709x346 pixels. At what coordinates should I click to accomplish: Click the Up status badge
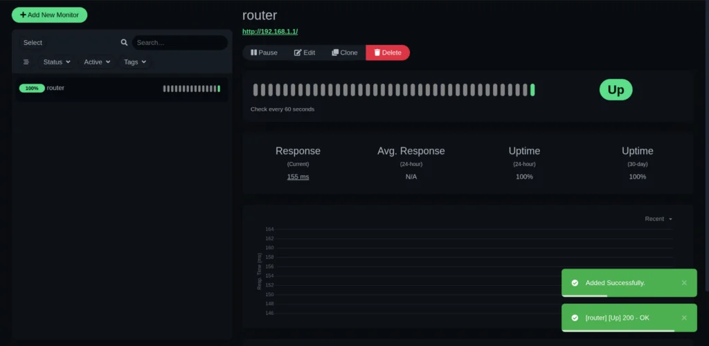[x=616, y=90]
